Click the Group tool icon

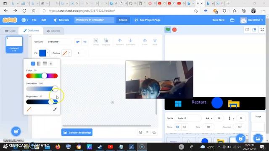click(96, 42)
